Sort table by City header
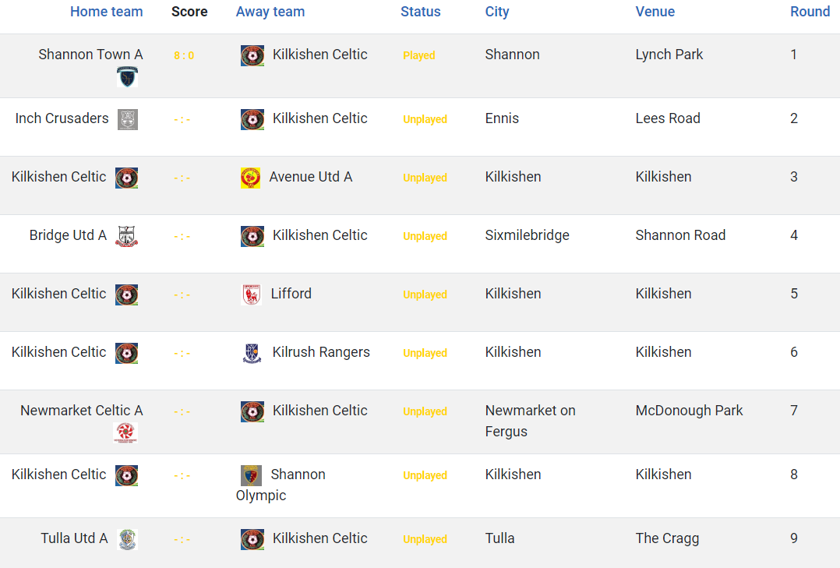 pos(497,12)
